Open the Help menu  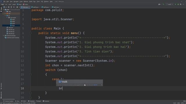point(51,1)
